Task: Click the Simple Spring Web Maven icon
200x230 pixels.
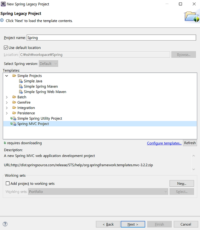Action: coord(21,92)
